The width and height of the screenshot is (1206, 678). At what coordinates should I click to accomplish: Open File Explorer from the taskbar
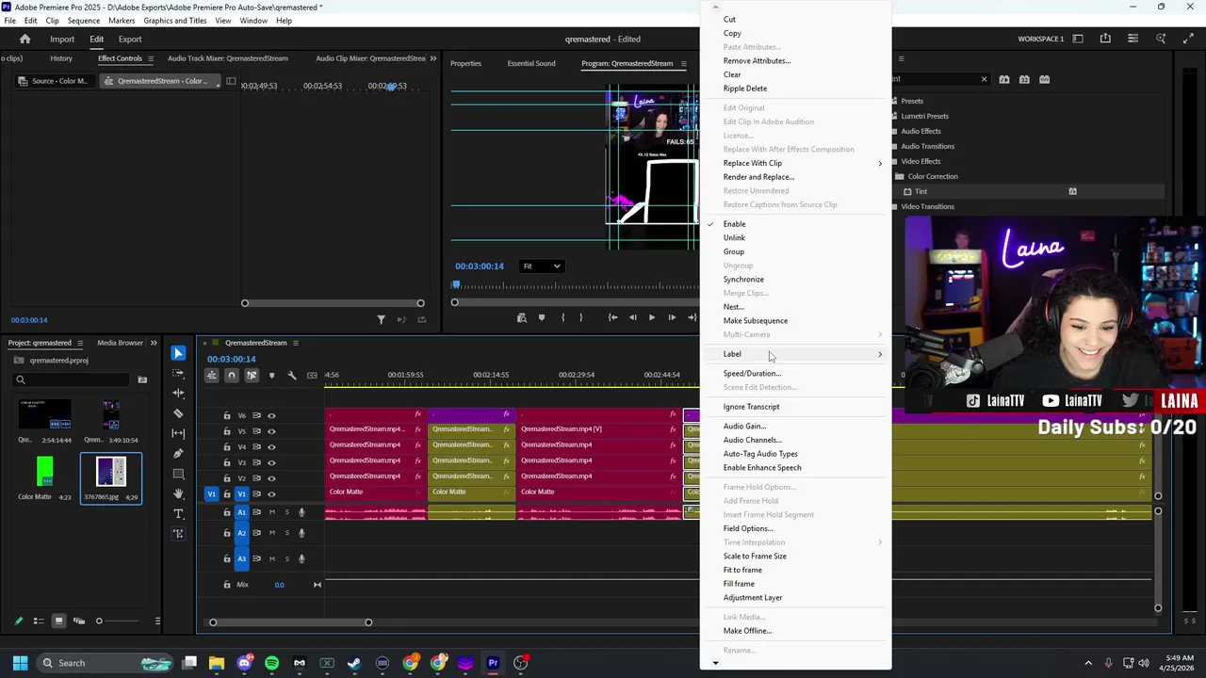click(x=217, y=663)
